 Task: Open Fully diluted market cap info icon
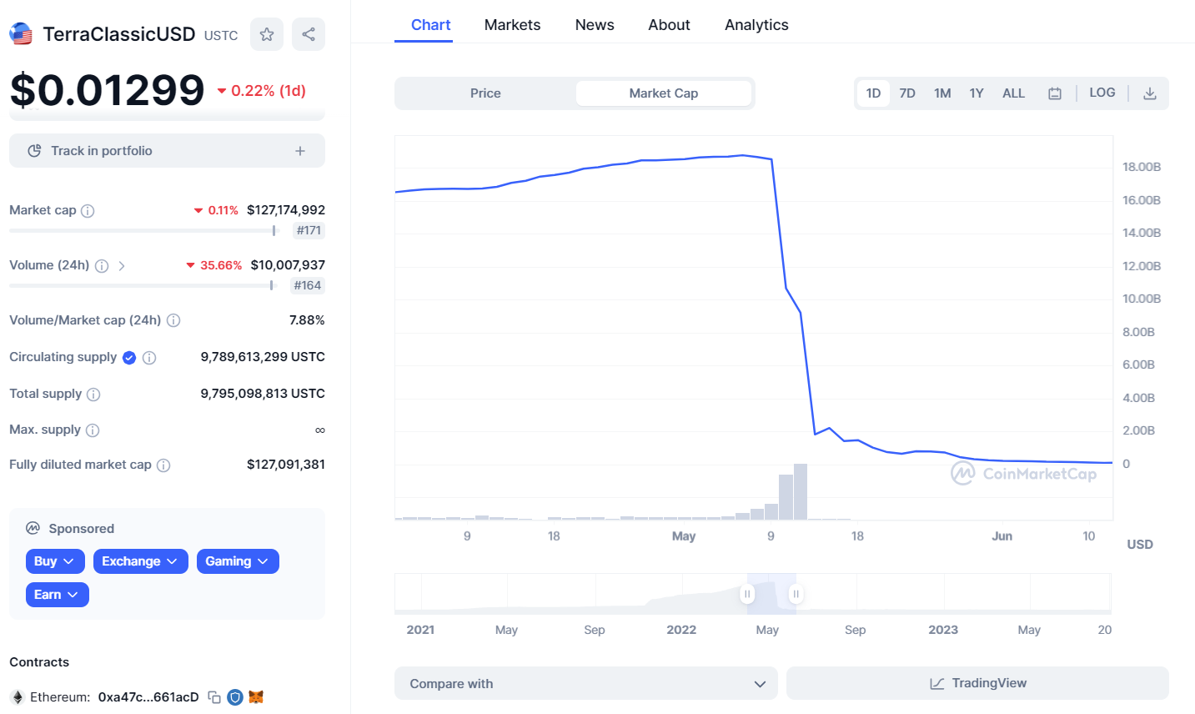click(x=163, y=465)
